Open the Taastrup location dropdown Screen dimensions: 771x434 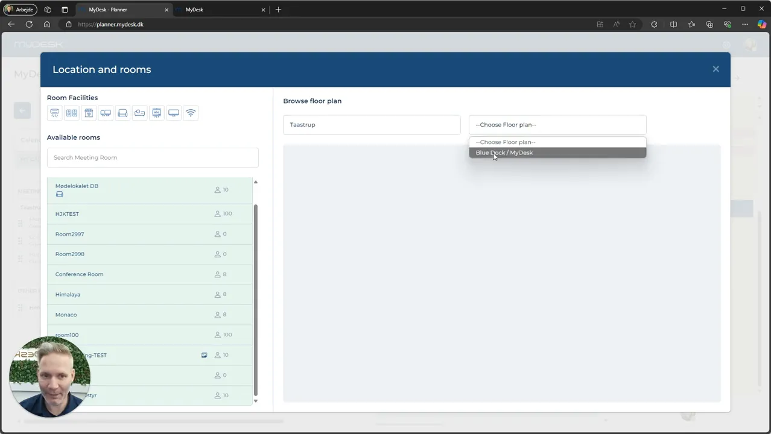pyautogui.click(x=372, y=125)
